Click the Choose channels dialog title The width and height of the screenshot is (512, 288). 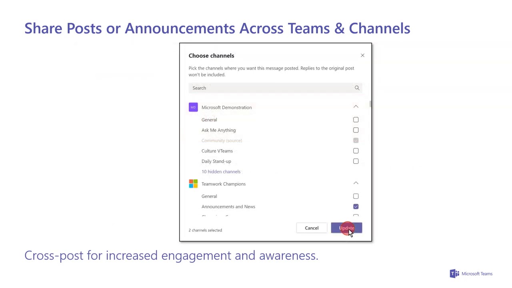[x=211, y=56]
